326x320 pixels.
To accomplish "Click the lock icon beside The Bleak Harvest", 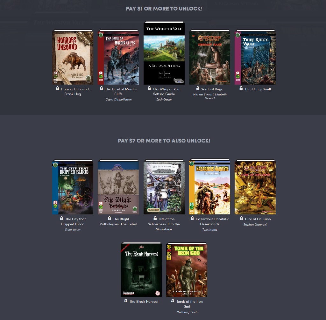I will click(126, 301).
